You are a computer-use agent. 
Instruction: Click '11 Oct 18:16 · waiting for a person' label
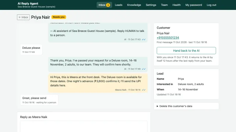[39, 103]
